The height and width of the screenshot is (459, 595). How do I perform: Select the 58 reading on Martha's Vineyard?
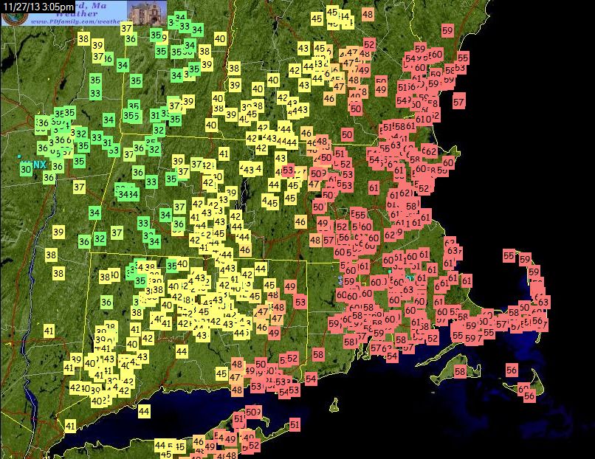(459, 371)
